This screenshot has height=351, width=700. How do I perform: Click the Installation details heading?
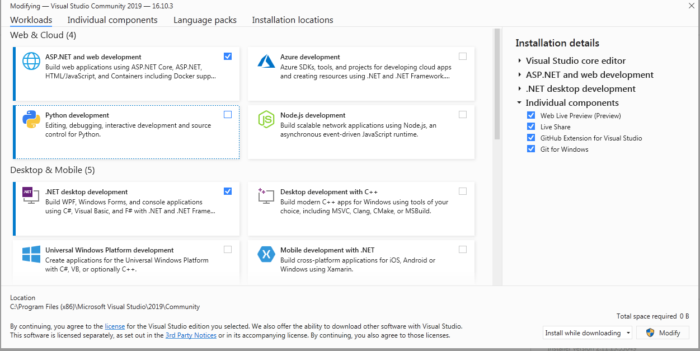[557, 43]
